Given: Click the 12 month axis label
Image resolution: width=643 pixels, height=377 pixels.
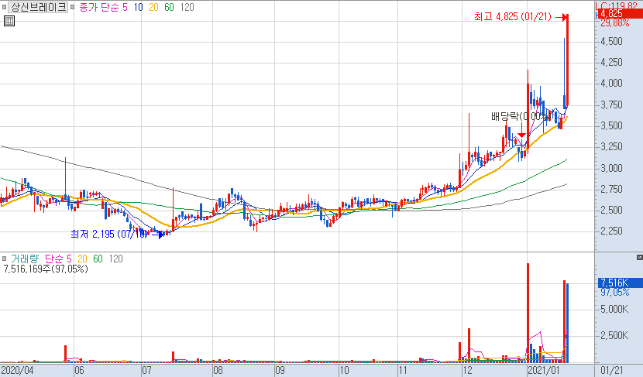Looking at the screenshot, I should (467, 371).
